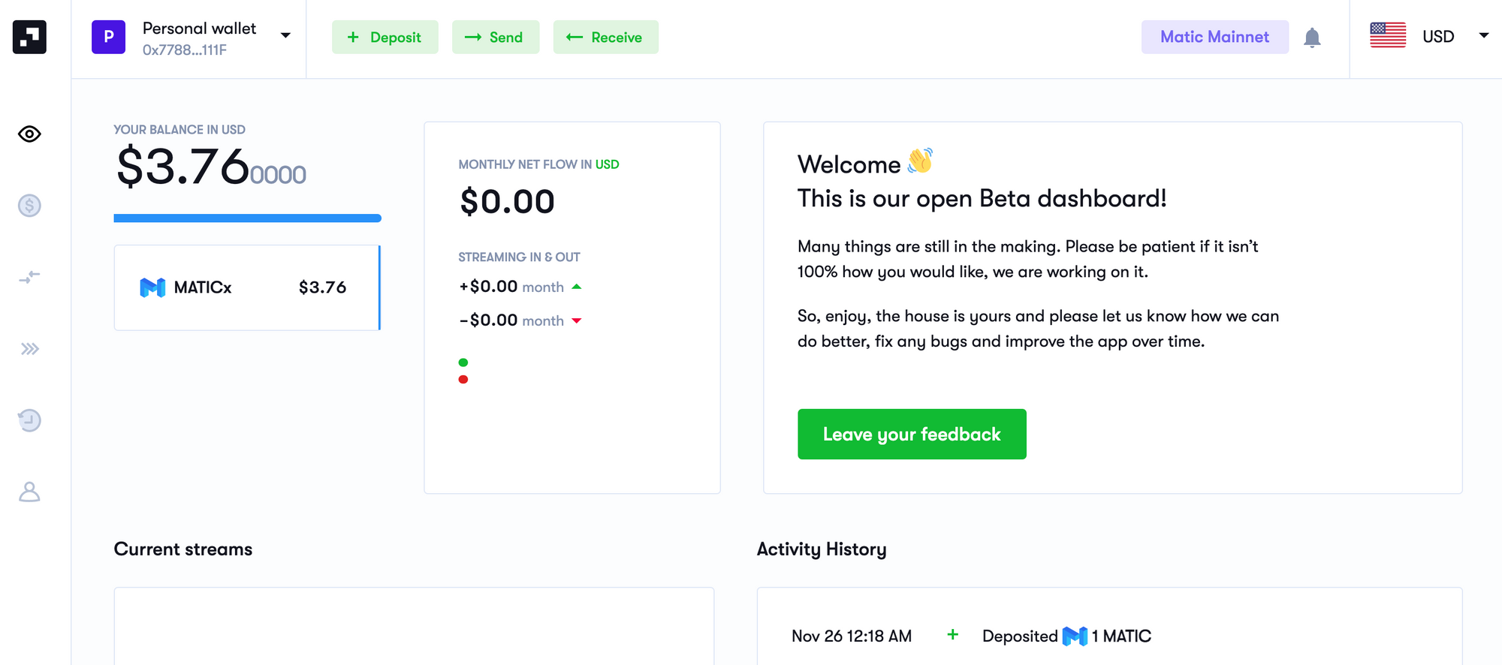Toggle the green streaming-in indicator dot
This screenshot has width=1502, height=665.
[x=463, y=363]
